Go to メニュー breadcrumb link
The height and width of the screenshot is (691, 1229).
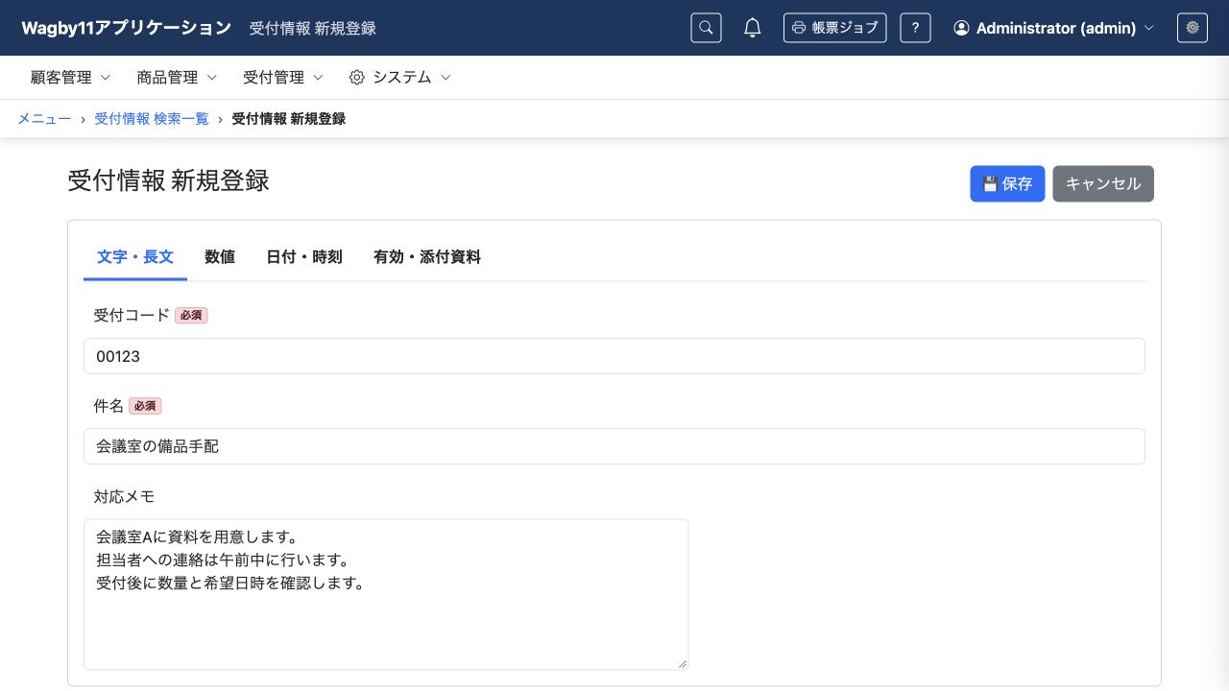click(x=44, y=119)
